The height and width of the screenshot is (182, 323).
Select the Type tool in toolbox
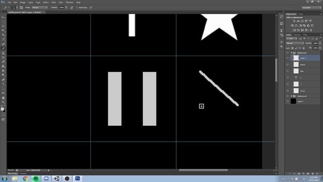3,84
